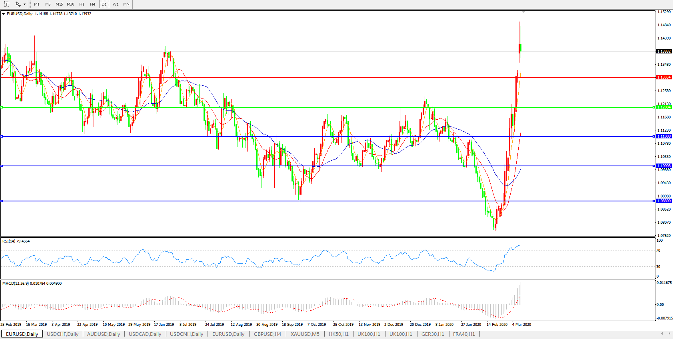Click the red 1.13034 price label
This screenshot has height=339, width=673.
point(664,77)
